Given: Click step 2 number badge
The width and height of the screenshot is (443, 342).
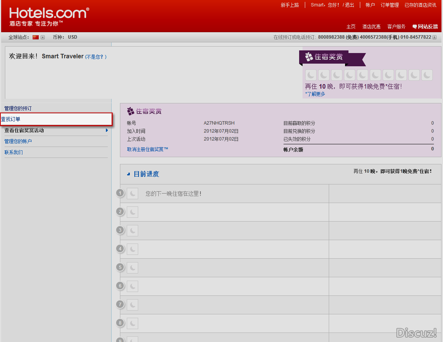Looking at the screenshot, I should 120,212.
